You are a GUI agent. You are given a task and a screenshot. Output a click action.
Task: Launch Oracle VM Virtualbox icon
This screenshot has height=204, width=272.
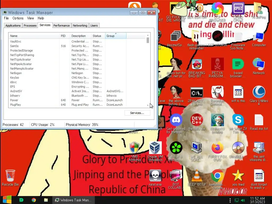[155, 151]
